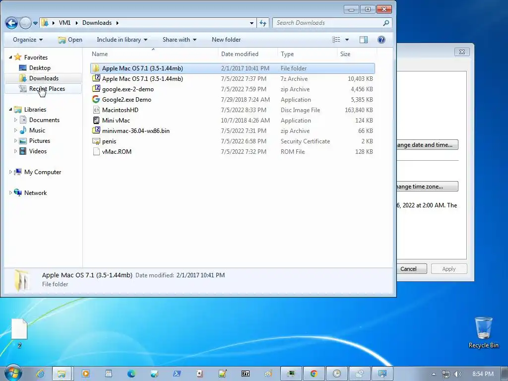Image resolution: width=508 pixels, height=381 pixels.
Task: Create a New folder
Action: pos(226,40)
